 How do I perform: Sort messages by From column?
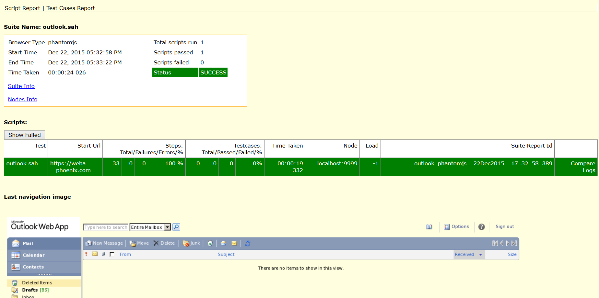125,254
